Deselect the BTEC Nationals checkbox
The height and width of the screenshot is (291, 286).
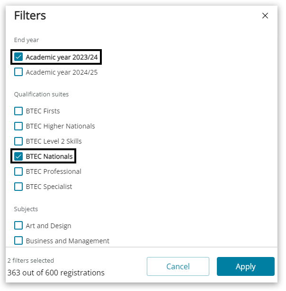(x=18, y=156)
